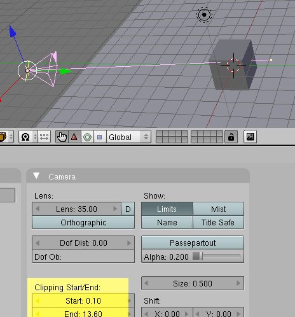Toggle move object centers only icon
The width and height of the screenshot is (295, 317).
point(44,137)
